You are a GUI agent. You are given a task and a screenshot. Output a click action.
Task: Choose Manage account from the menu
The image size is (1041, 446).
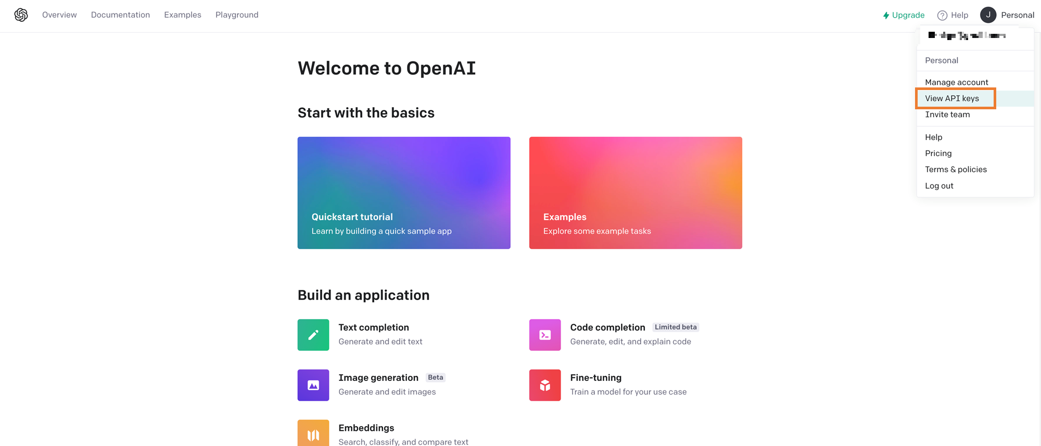click(975, 82)
